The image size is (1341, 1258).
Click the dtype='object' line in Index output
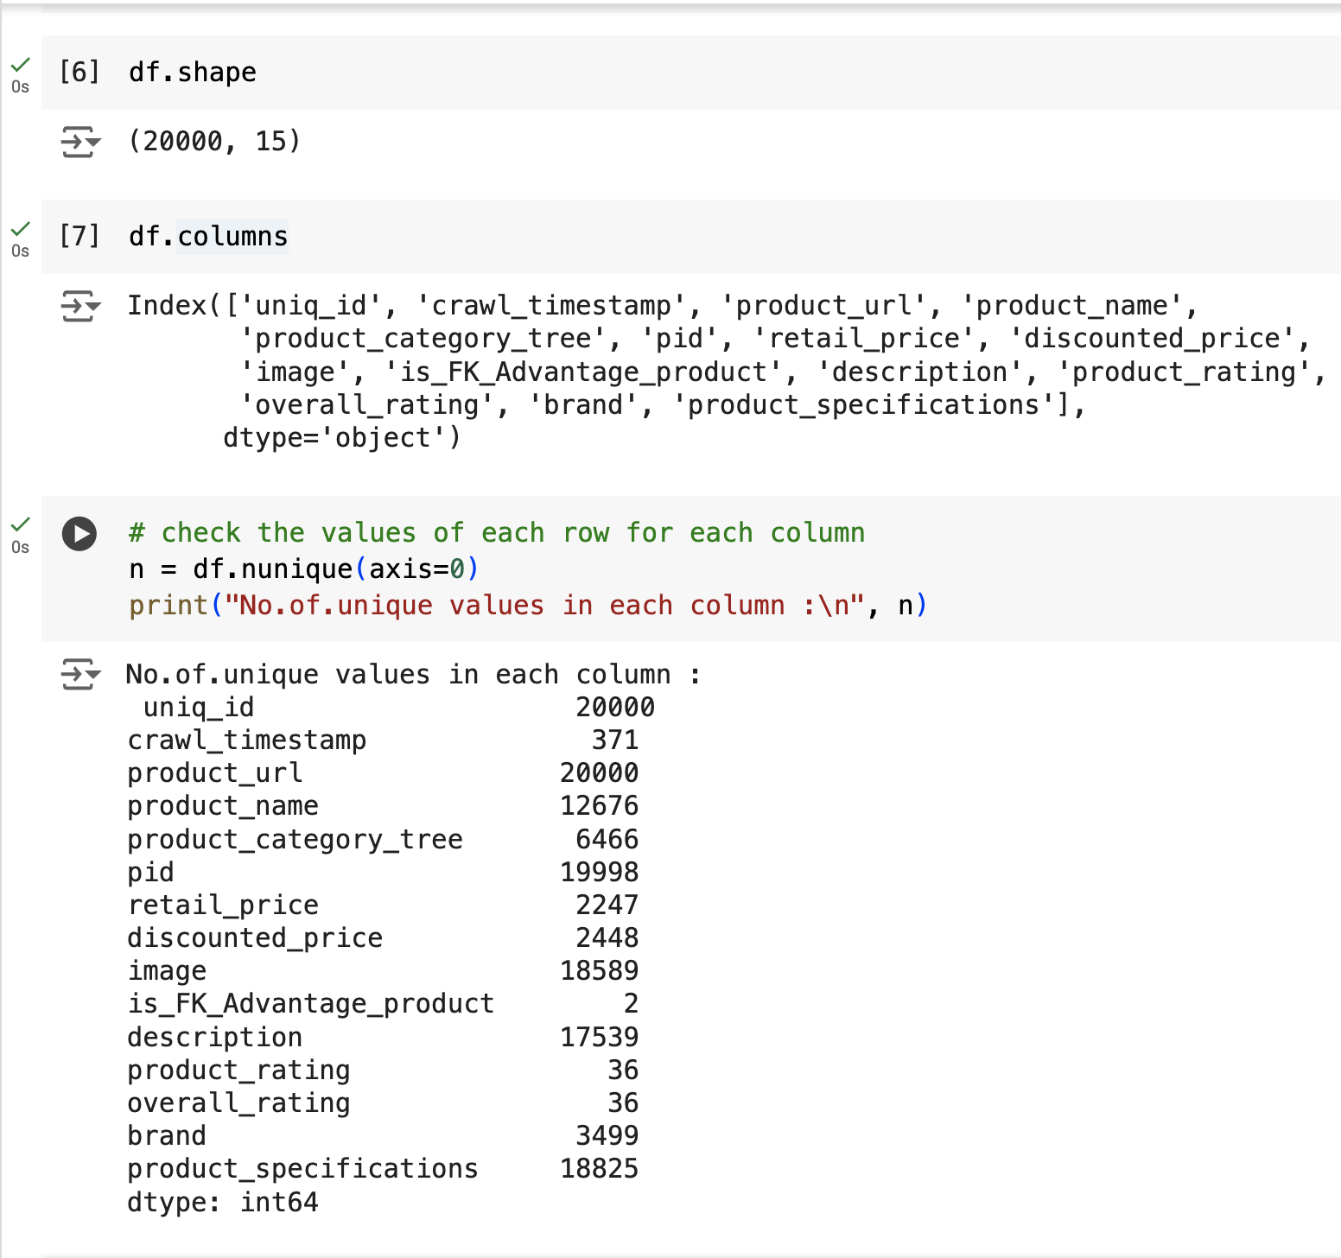[341, 438]
